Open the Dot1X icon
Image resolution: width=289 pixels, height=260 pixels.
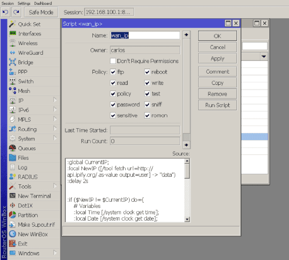pos(13,205)
